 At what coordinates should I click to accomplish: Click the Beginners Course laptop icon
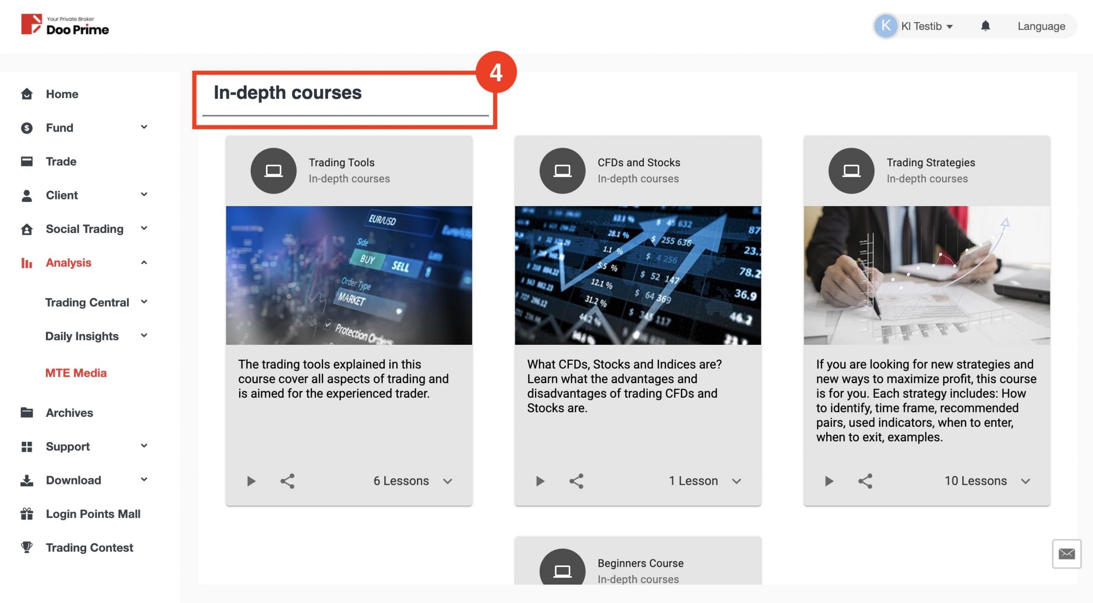coord(562,568)
